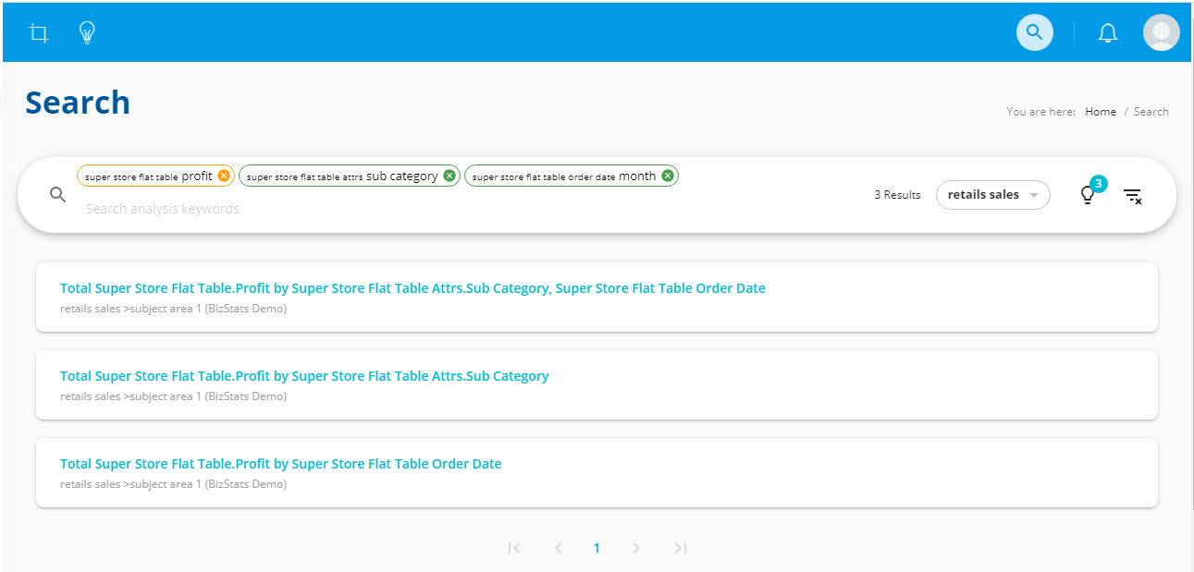This screenshot has width=1194, height=572.
Task: Click the '3 Results' count text
Action: [x=897, y=195]
